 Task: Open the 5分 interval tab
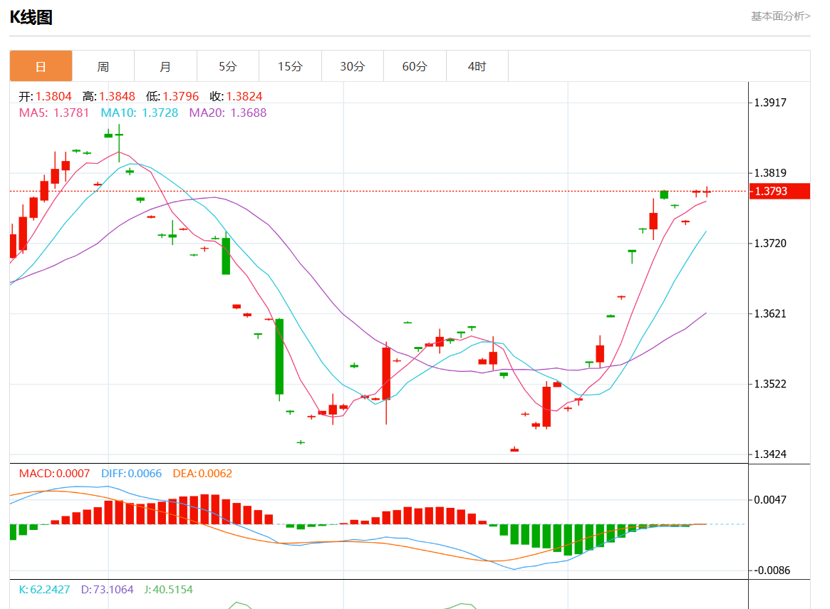[227, 66]
